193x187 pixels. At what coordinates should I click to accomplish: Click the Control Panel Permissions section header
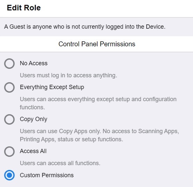click(x=97, y=44)
